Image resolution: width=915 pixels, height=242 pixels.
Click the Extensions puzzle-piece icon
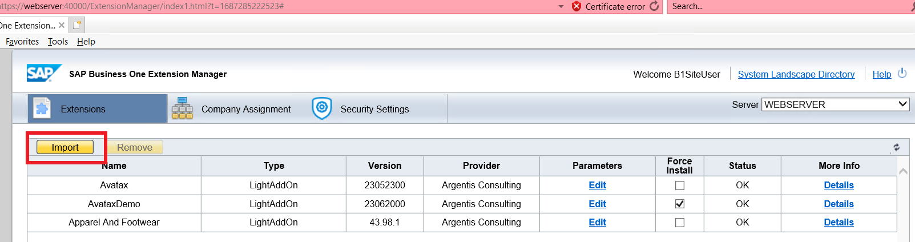pyautogui.click(x=42, y=108)
